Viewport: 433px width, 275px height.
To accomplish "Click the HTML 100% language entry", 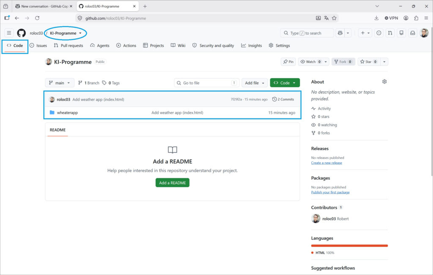I will [x=323, y=253].
